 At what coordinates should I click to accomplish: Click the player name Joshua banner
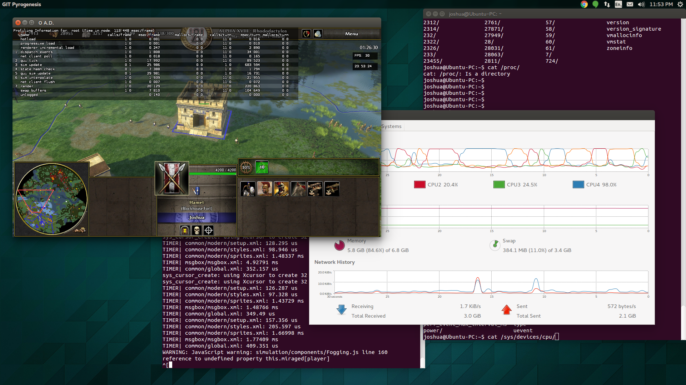[197, 217]
